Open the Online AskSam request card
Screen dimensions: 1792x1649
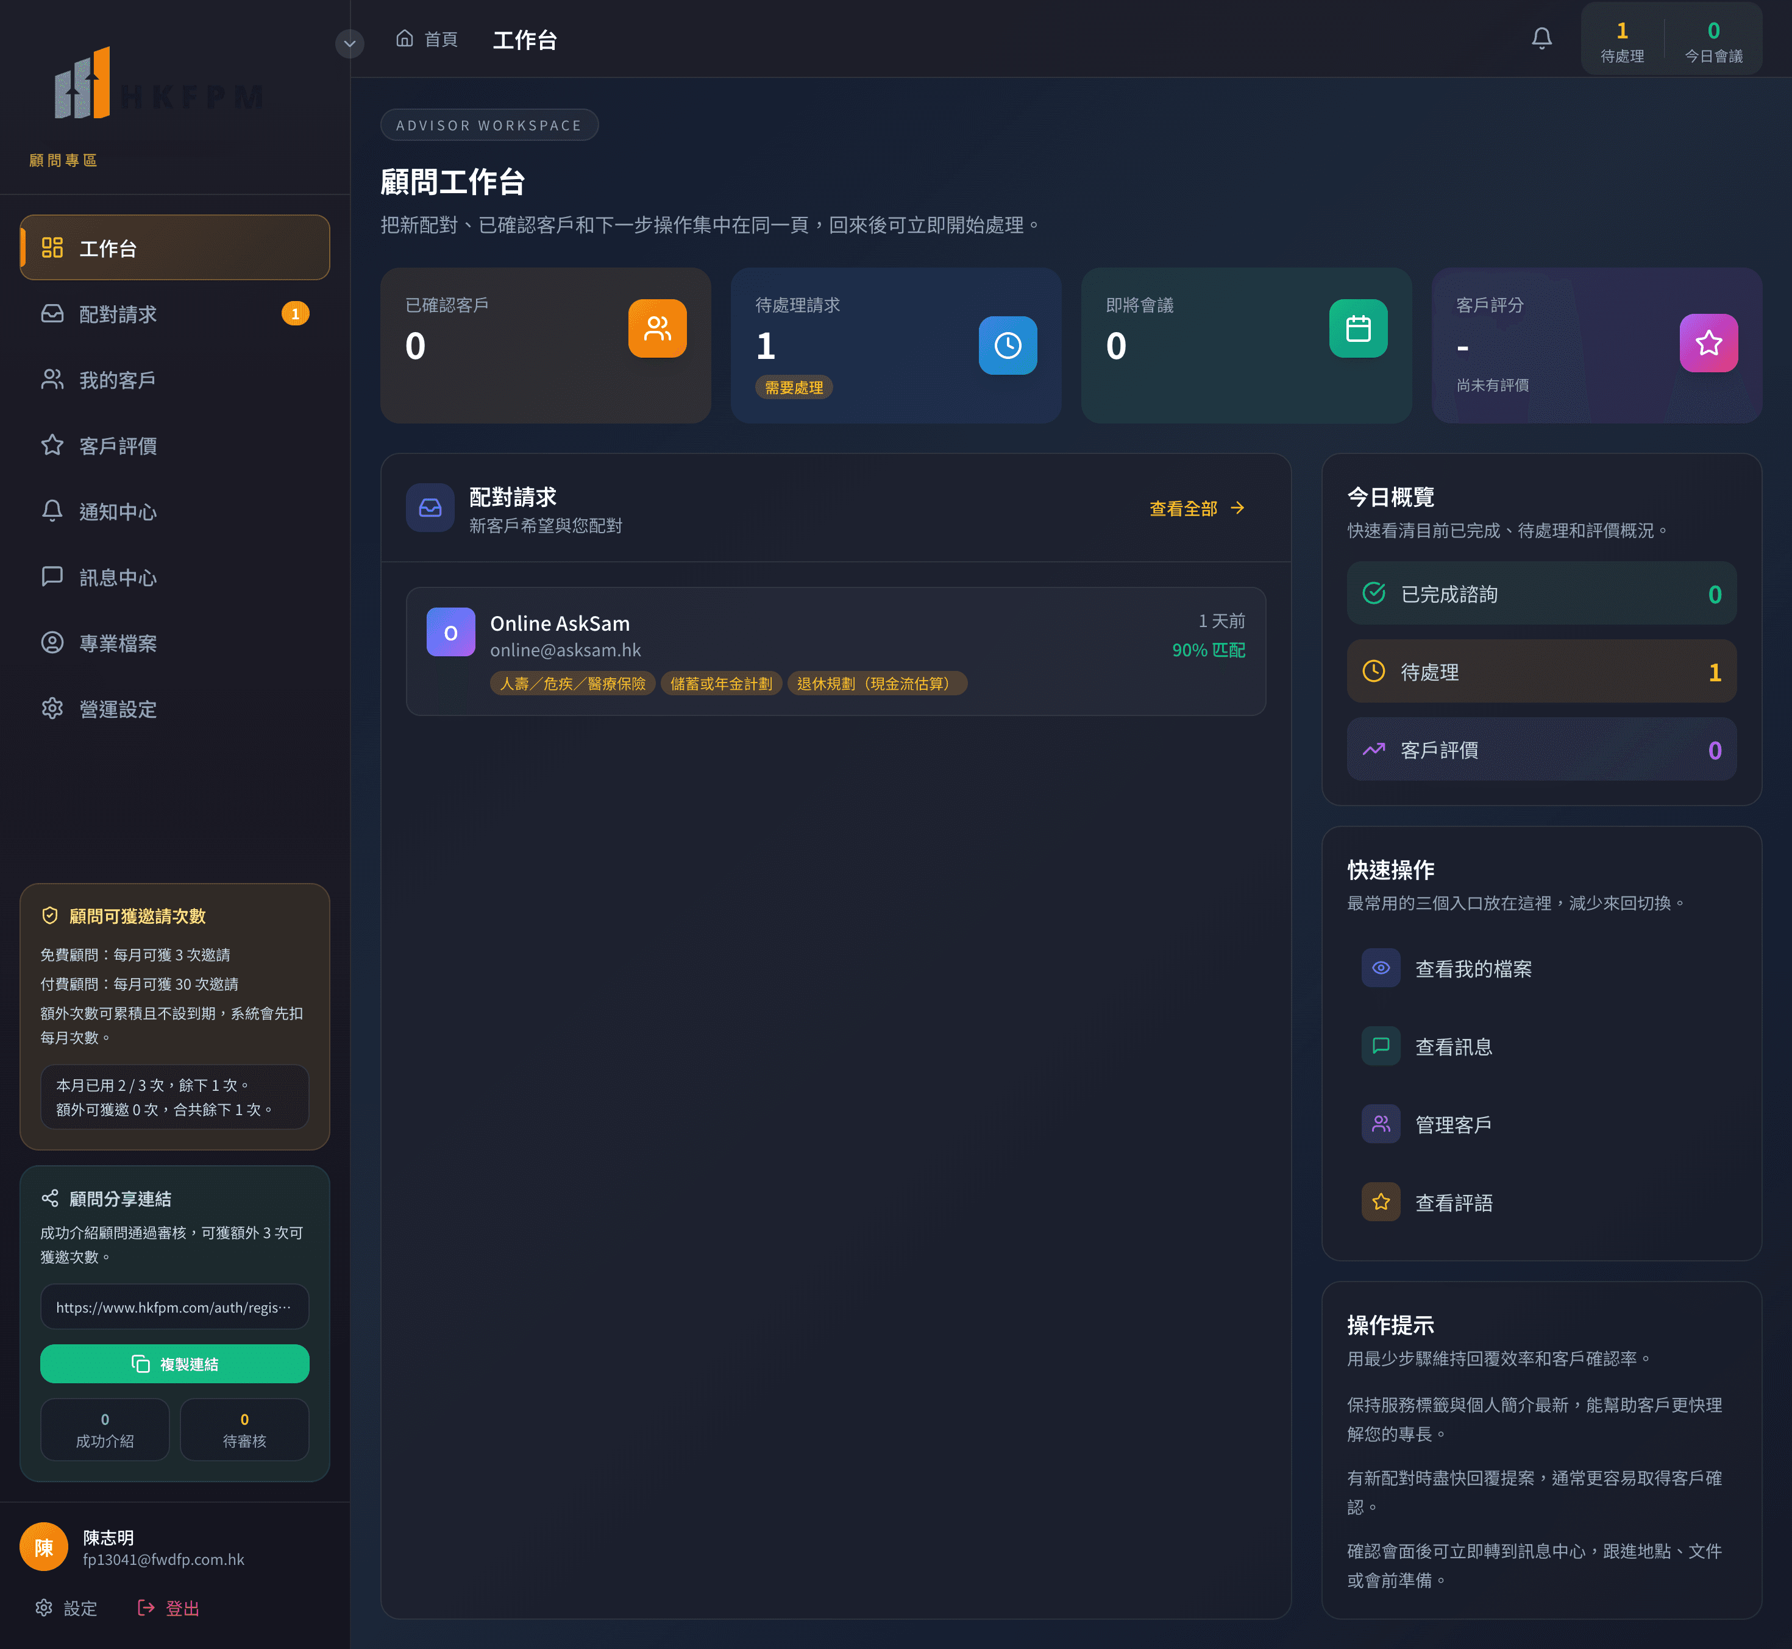coord(835,651)
